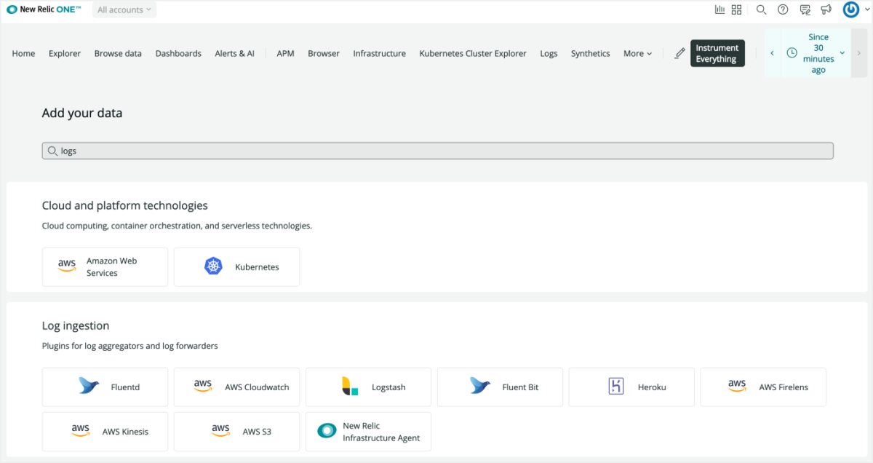873x463 pixels.
Task: Click the data search field containing 'logs'
Action: click(x=438, y=151)
